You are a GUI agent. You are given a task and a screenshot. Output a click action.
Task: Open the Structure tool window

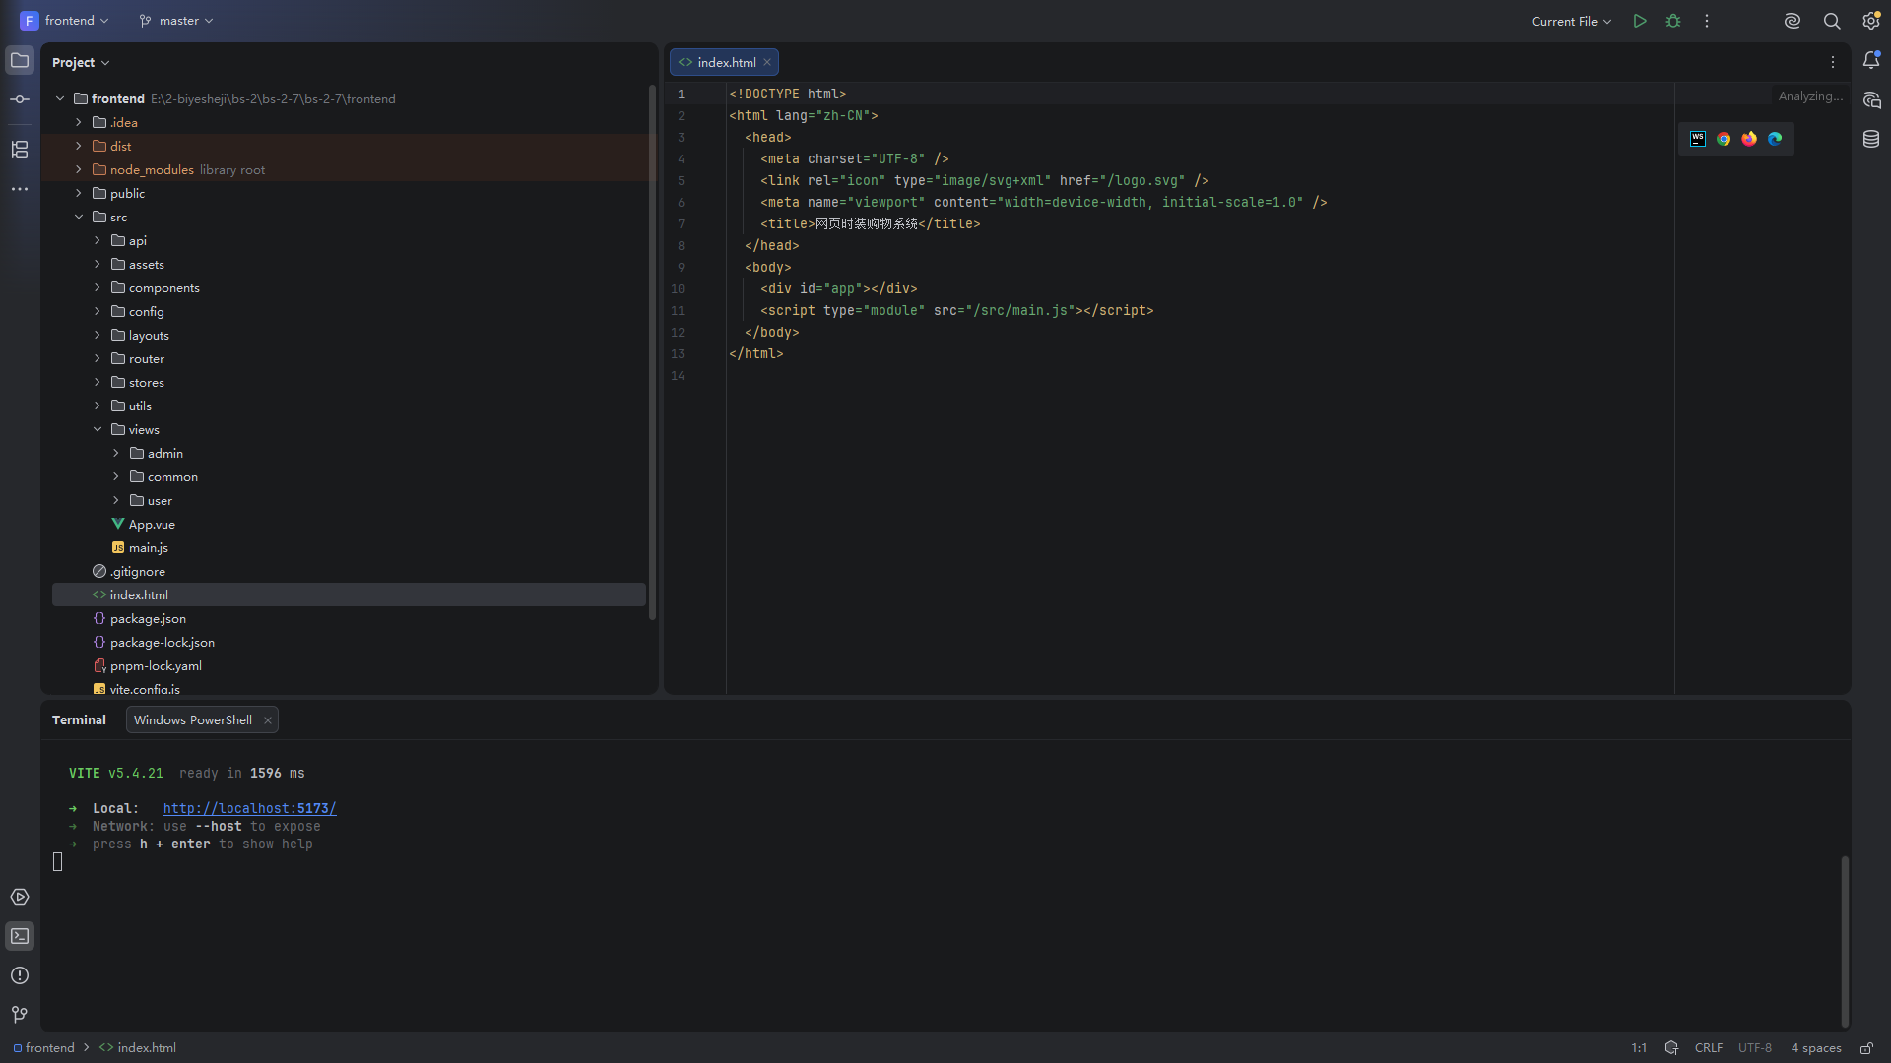pyautogui.click(x=20, y=150)
